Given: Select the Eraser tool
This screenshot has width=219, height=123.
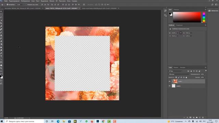Looking at the screenshot, I should click(x=1, y=41).
